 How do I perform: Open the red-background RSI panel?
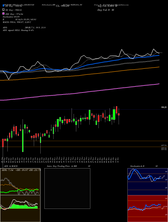(x=148, y=209)
